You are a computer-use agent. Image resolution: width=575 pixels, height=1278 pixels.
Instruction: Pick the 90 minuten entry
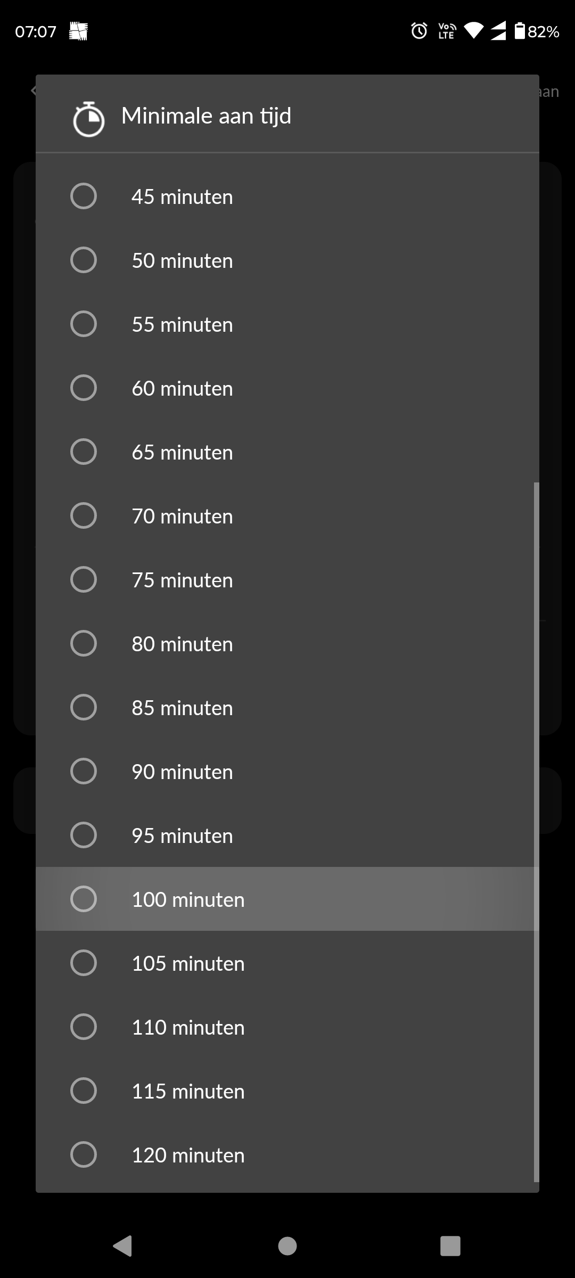click(287, 771)
